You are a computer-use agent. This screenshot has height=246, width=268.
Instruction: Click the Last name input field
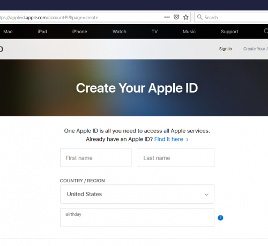click(x=176, y=158)
